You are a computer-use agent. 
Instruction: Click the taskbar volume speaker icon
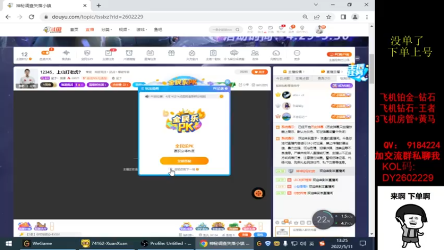point(302,243)
